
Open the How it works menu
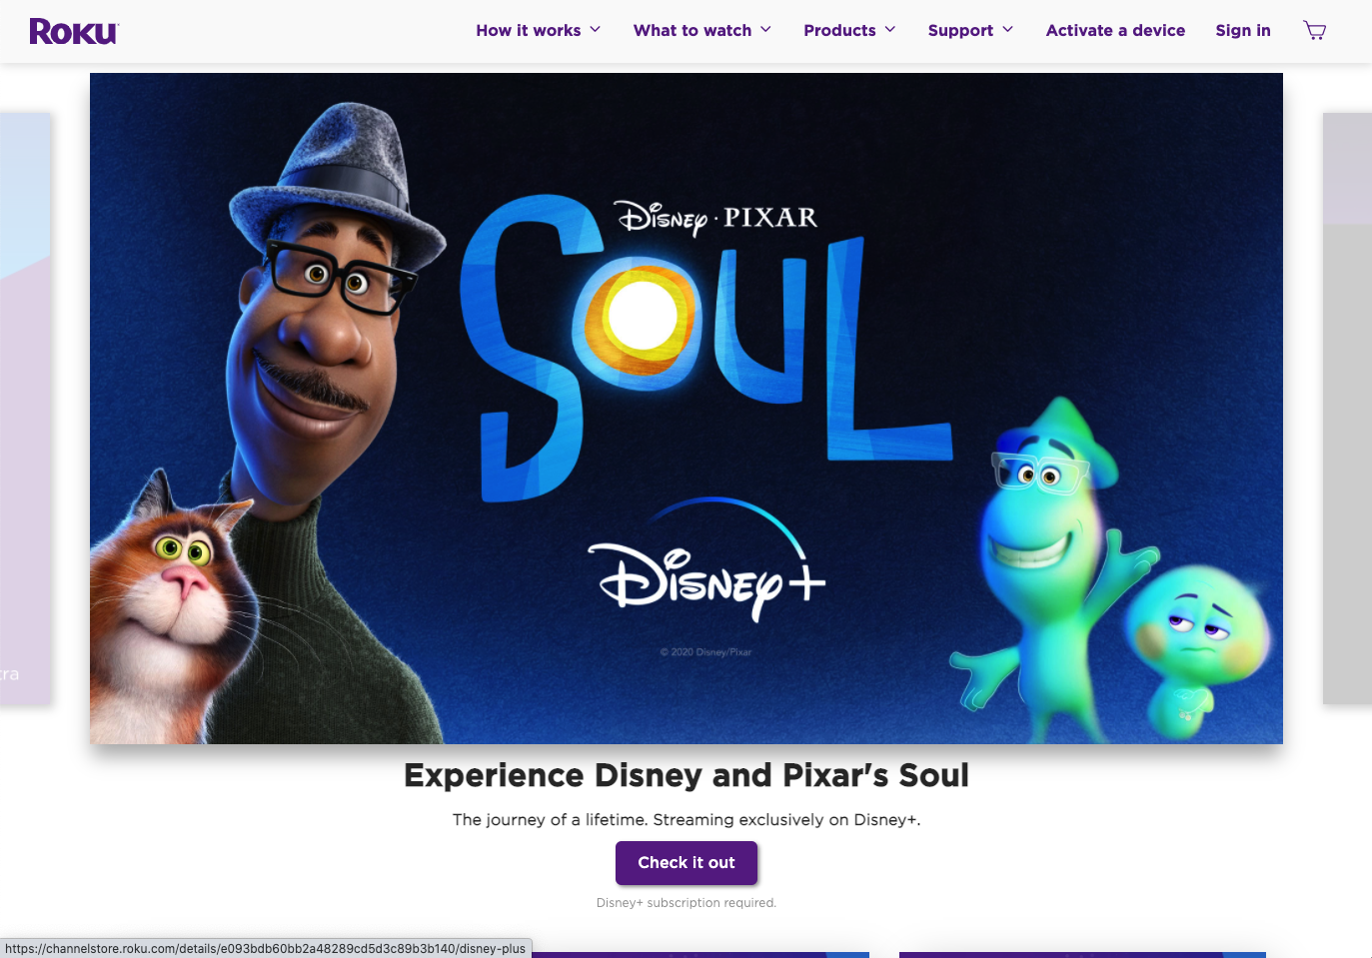[x=529, y=31]
